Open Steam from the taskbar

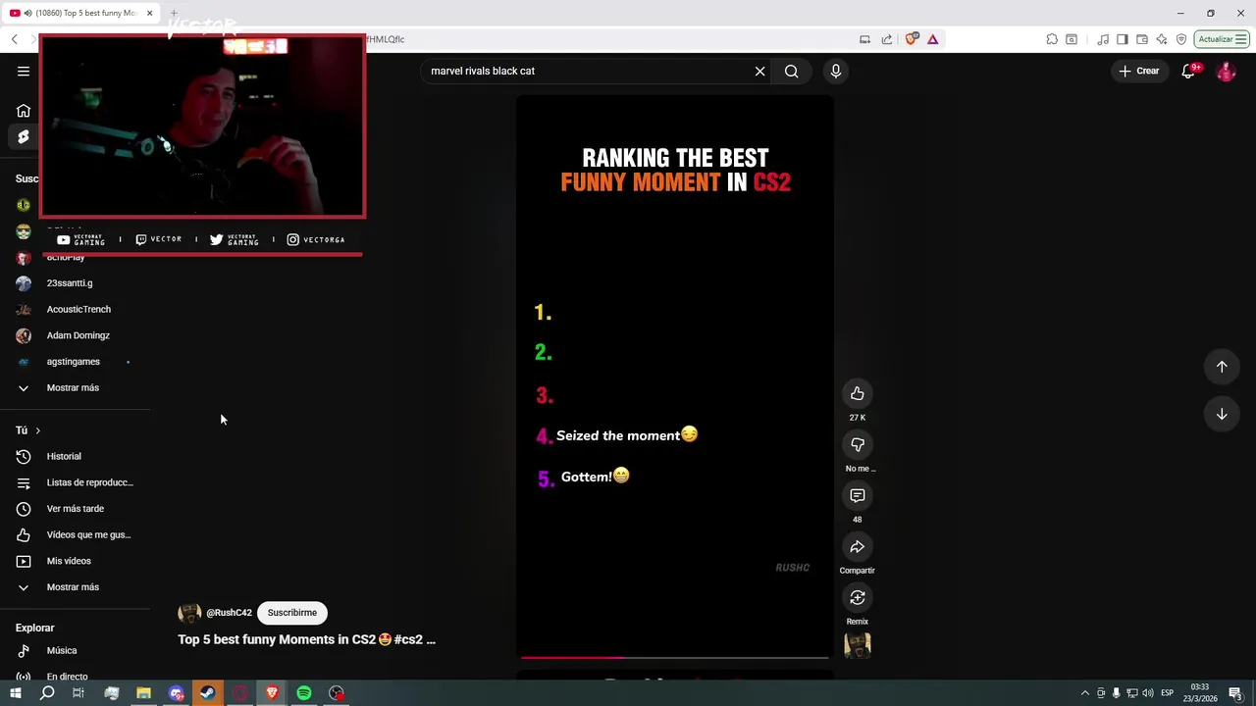(x=208, y=693)
